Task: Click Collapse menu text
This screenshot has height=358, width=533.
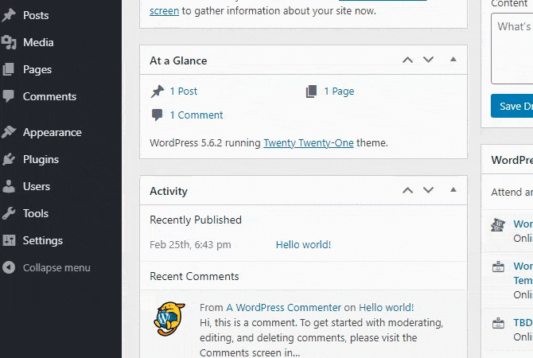Action: click(56, 268)
